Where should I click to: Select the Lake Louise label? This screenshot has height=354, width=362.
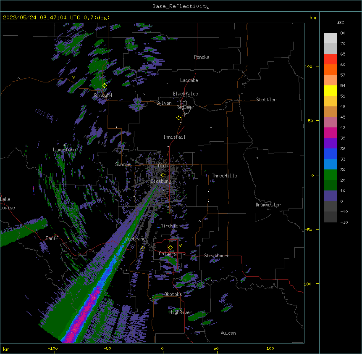(x=8, y=203)
